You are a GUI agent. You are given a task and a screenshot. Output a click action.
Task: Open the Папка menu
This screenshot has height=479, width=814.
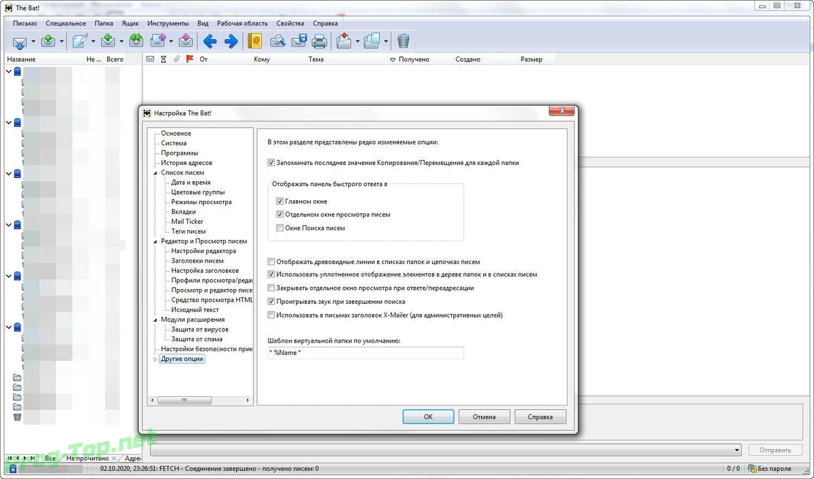pyautogui.click(x=104, y=23)
